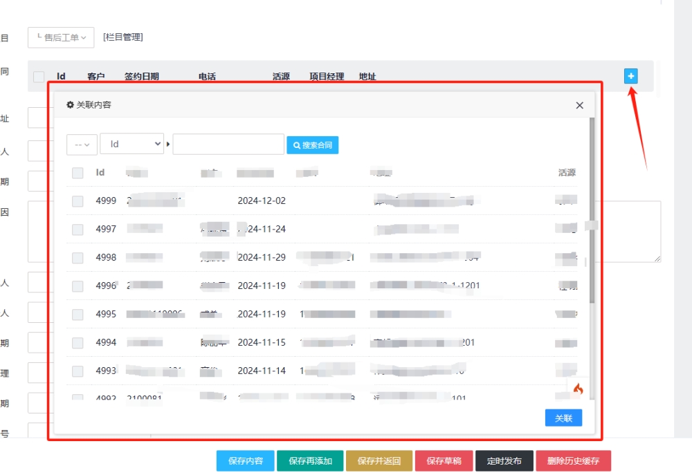Click the 保存并返回 button

(x=379, y=461)
